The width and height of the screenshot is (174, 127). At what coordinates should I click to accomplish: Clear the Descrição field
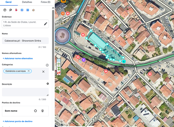(48, 84)
